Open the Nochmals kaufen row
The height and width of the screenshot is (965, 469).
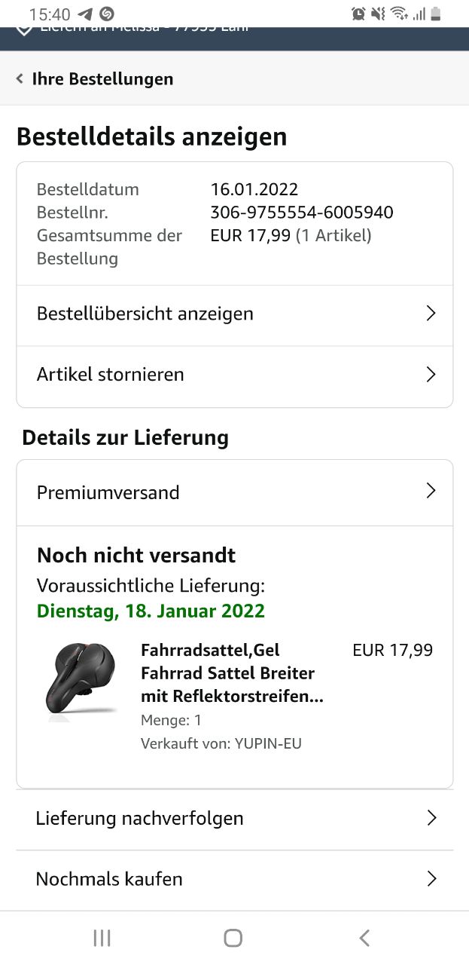[x=234, y=879]
